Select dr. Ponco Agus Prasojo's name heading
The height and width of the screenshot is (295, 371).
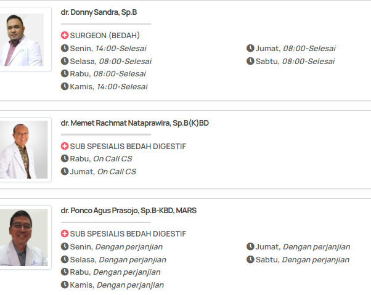129,210
